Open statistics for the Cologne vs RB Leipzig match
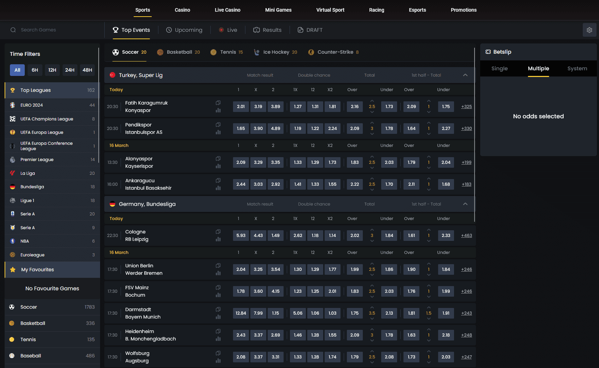 [218, 239]
